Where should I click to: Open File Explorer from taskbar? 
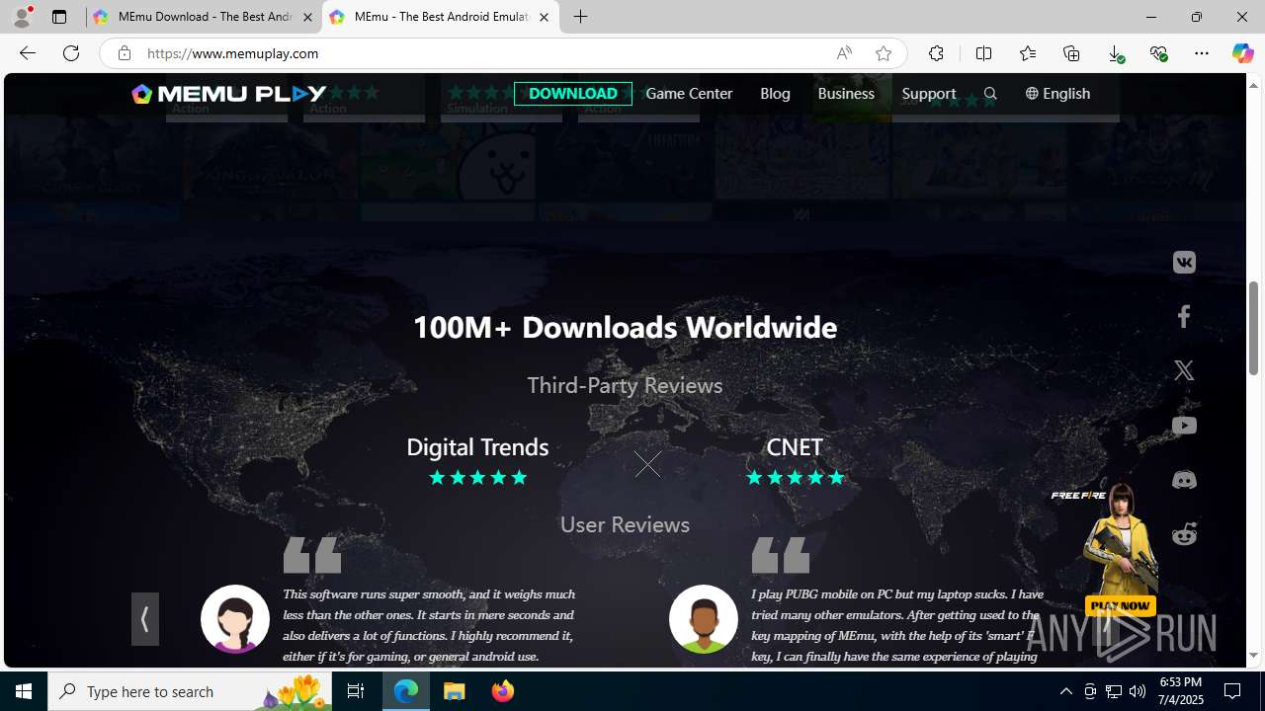(x=455, y=691)
